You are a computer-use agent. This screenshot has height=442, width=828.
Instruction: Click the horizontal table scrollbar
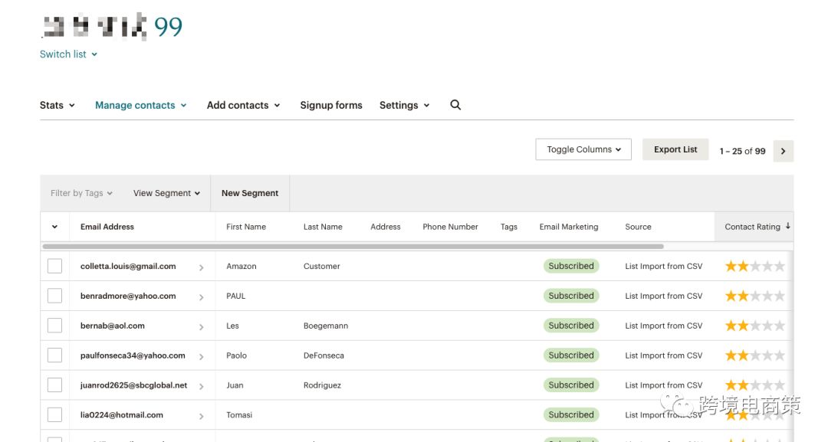(353, 247)
